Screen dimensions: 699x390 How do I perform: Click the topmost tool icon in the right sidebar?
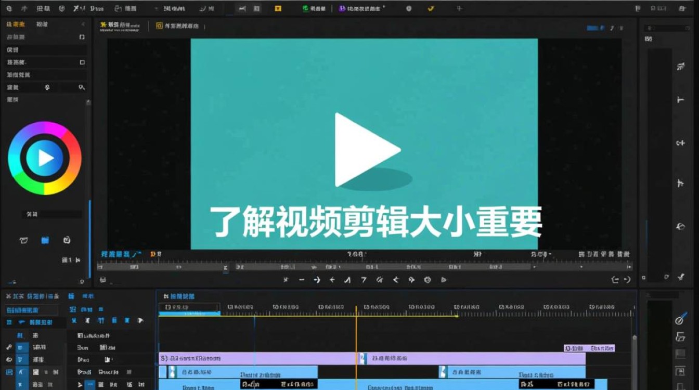pyautogui.click(x=680, y=66)
